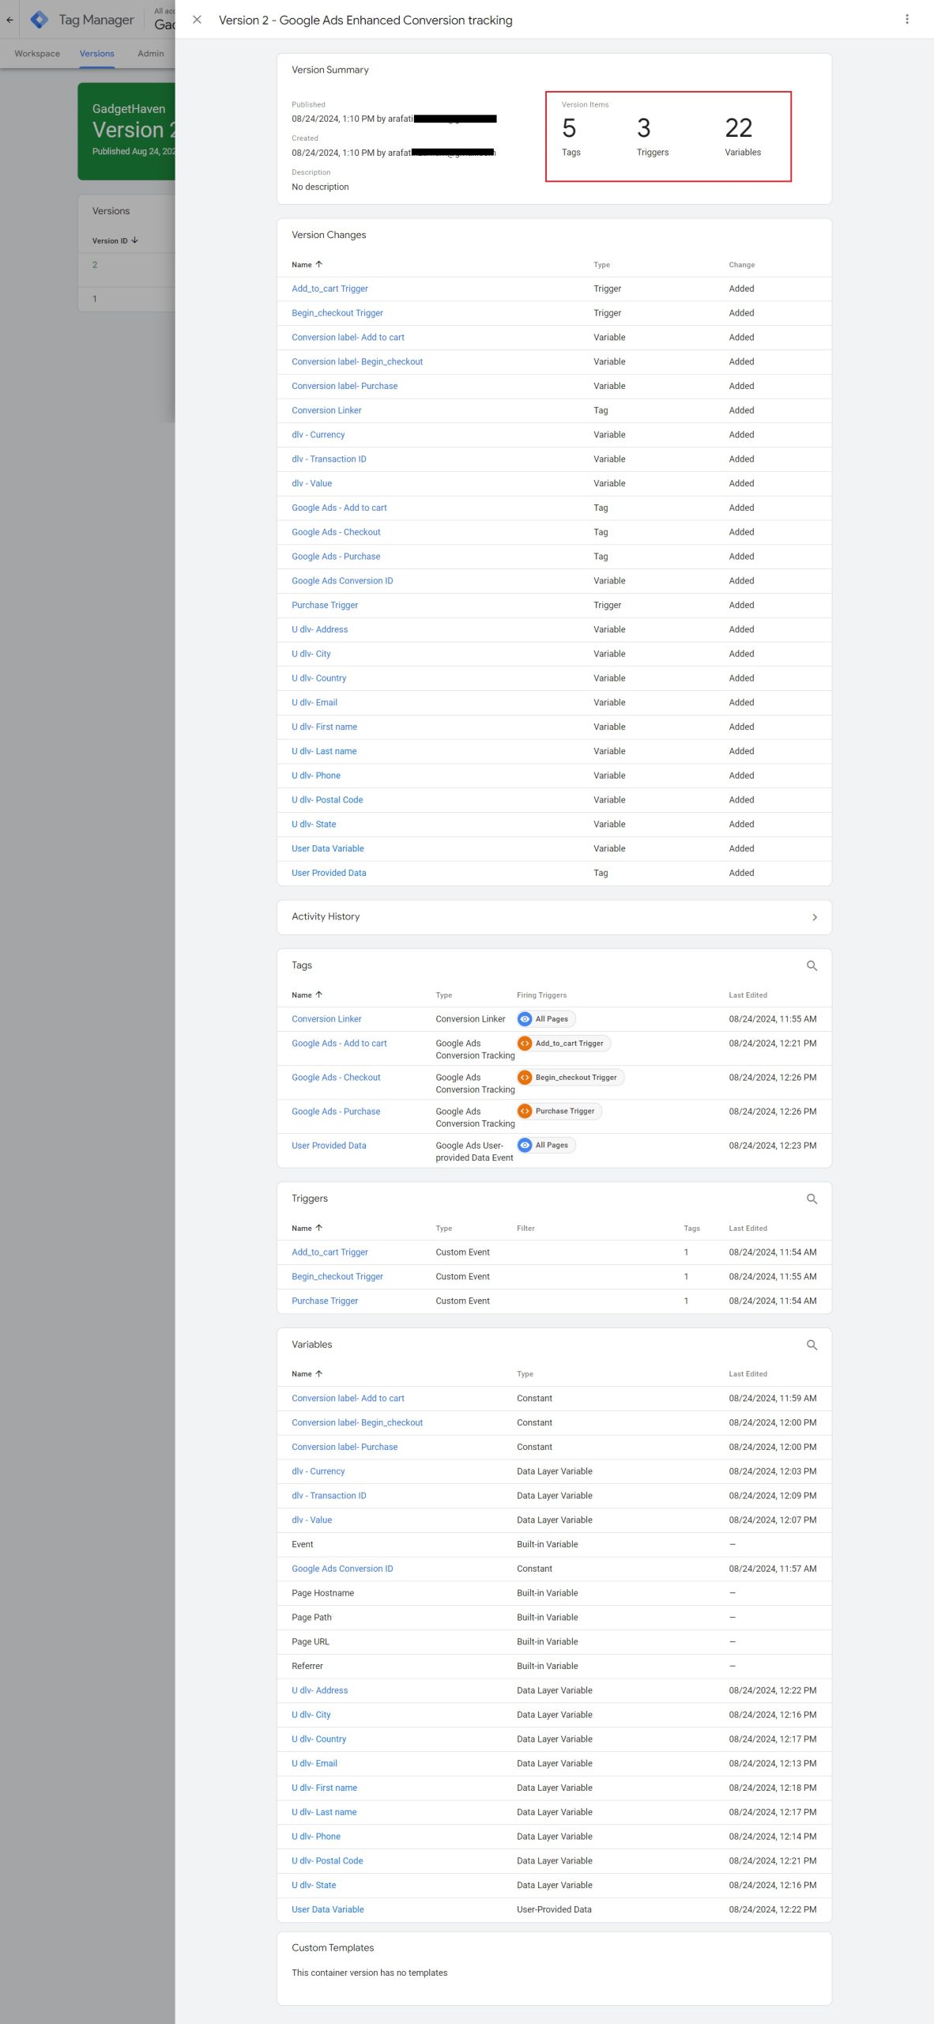
Task: Select version 2 in Versions list
Action: click(95, 266)
